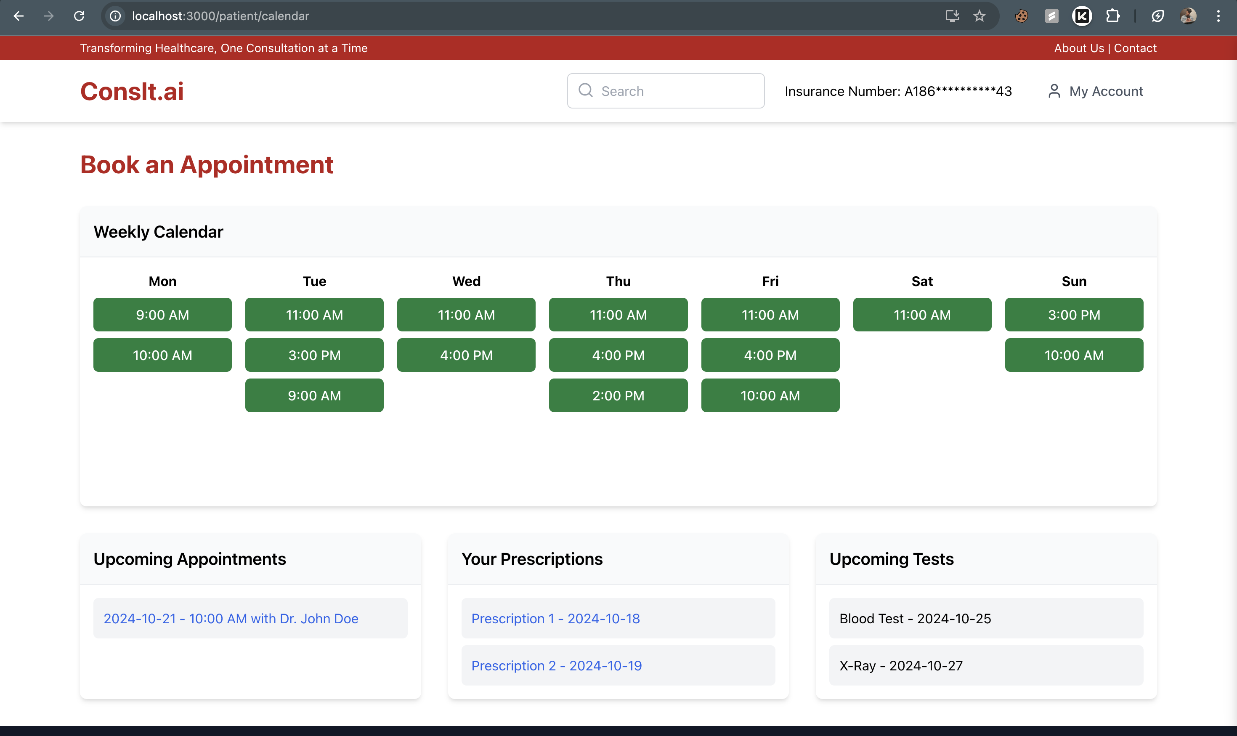Click the Conslt.ai logo

[x=132, y=91]
